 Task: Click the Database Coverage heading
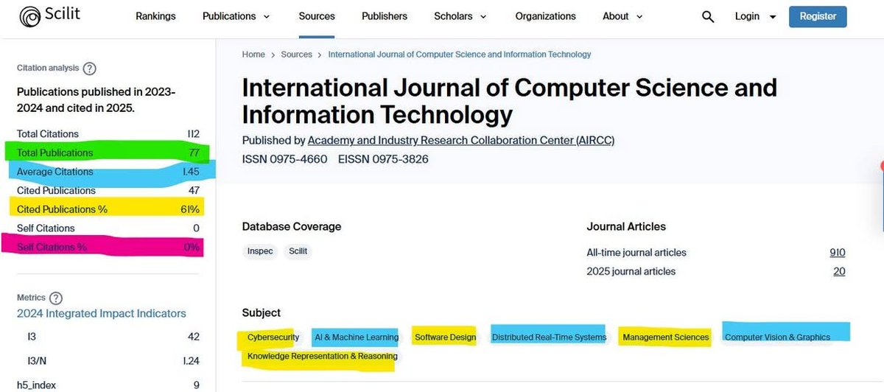coord(292,226)
